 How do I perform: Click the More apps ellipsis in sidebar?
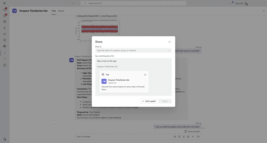pos(5,59)
